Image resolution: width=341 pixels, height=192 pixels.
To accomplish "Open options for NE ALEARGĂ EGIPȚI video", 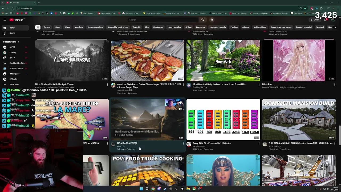I will [x=183, y=143].
